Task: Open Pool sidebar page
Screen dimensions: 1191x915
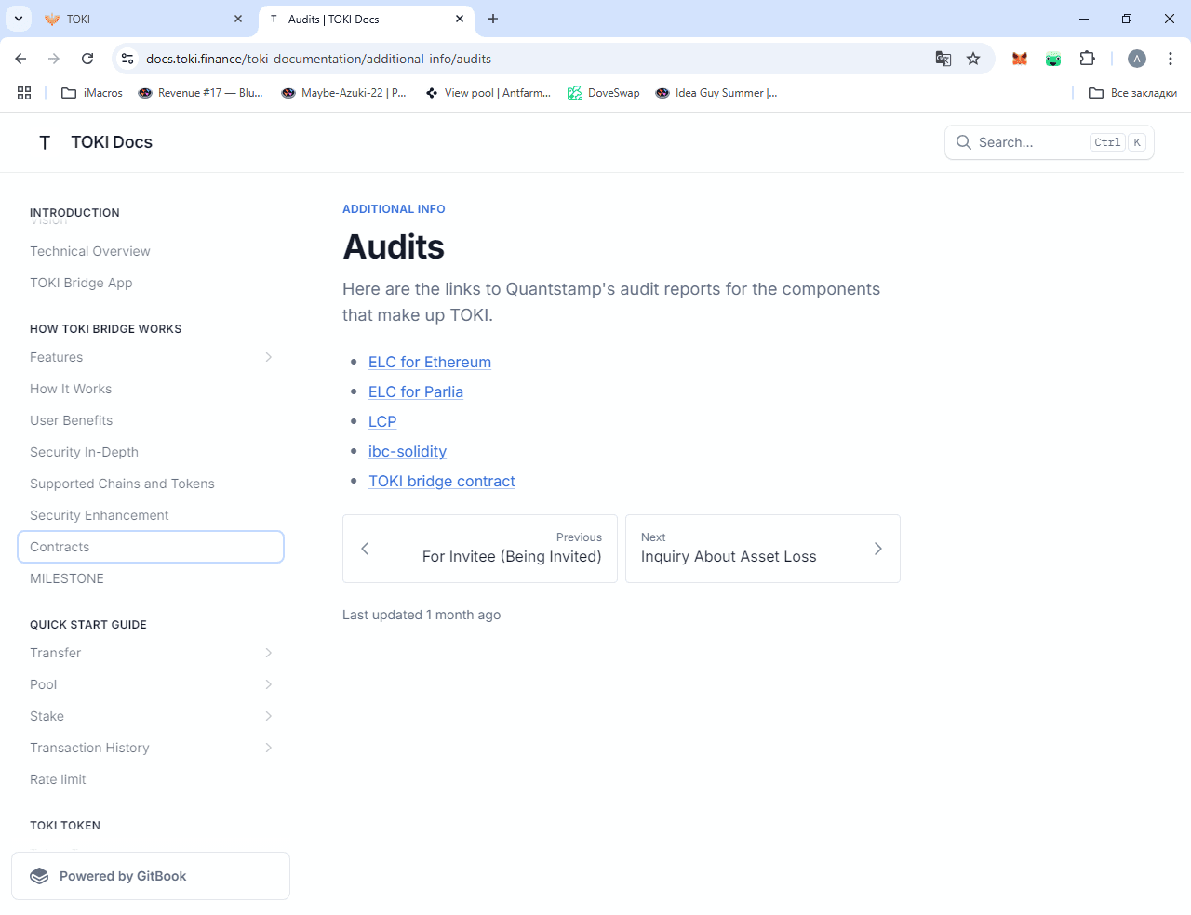Action: click(43, 684)
